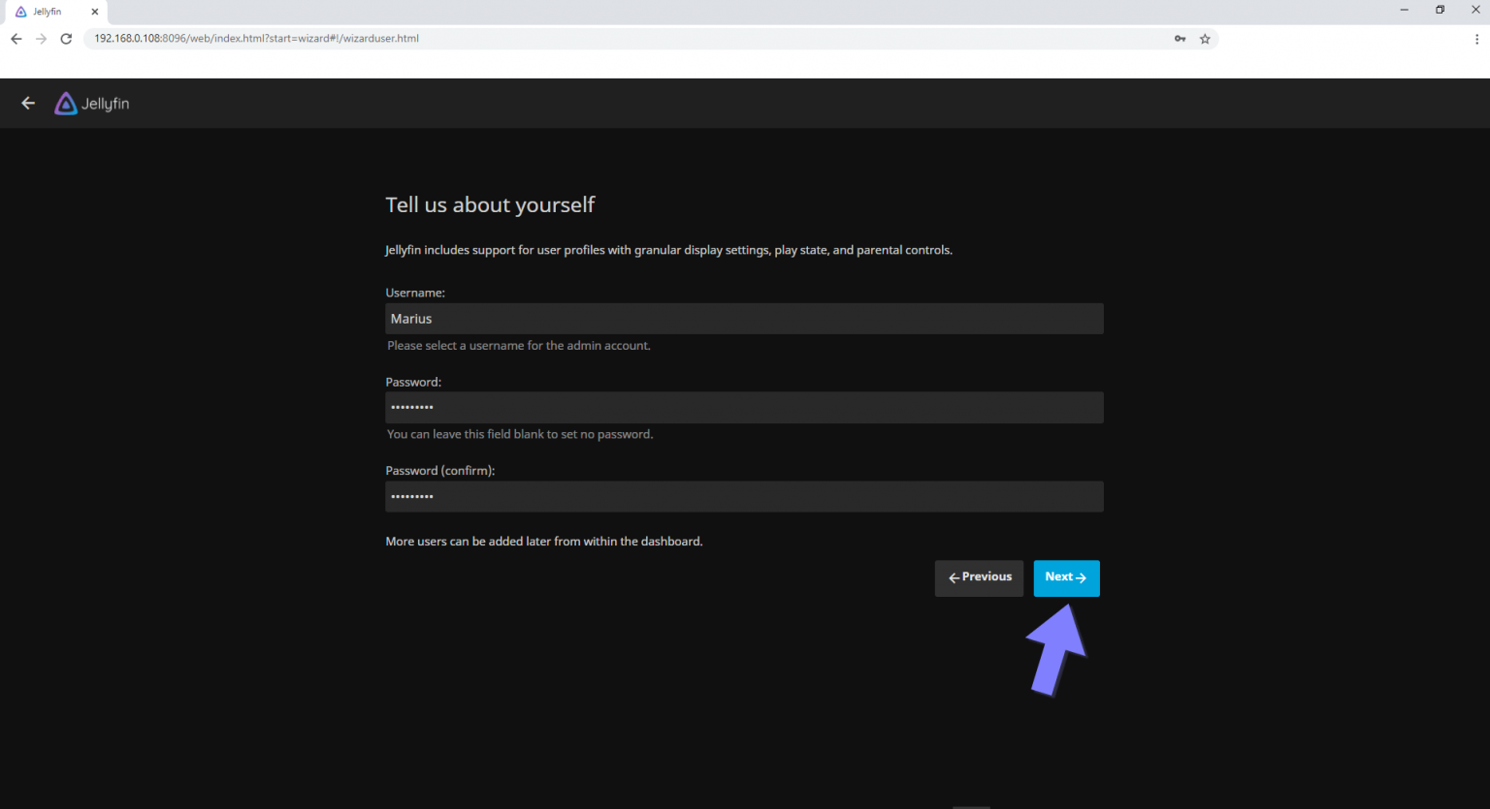Viewport: 1490px width, 809px height.
Task: Open the Chrome three-dot menu
Action: click(x=1476, y=39)
